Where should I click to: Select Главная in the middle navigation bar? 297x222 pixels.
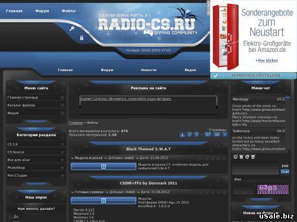coord(65,70)
